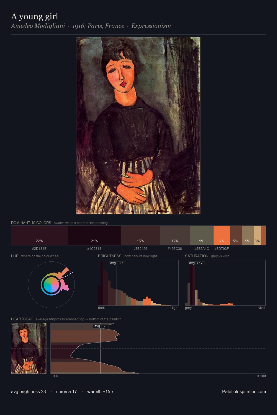
Task: Click the 'L = 100' axis label
Action: click(260, 376)
